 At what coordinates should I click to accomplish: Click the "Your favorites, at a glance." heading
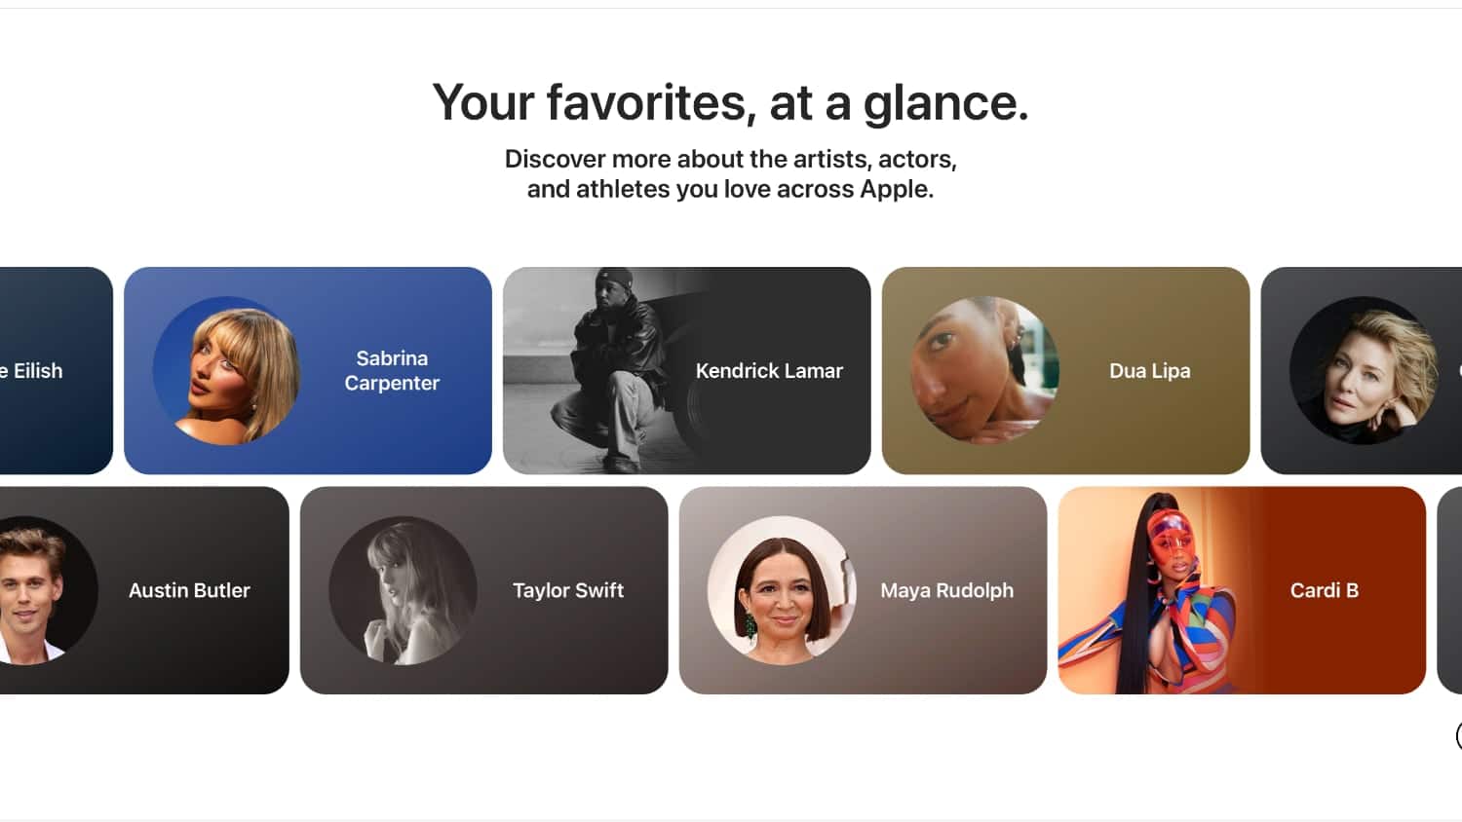tap(730, 102)
